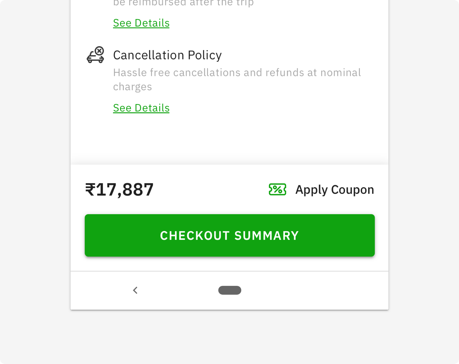The height and width of the screenshot is (364, 459).
Task: Select the Apply Coupon label
Action: click(x=335, y=190)
